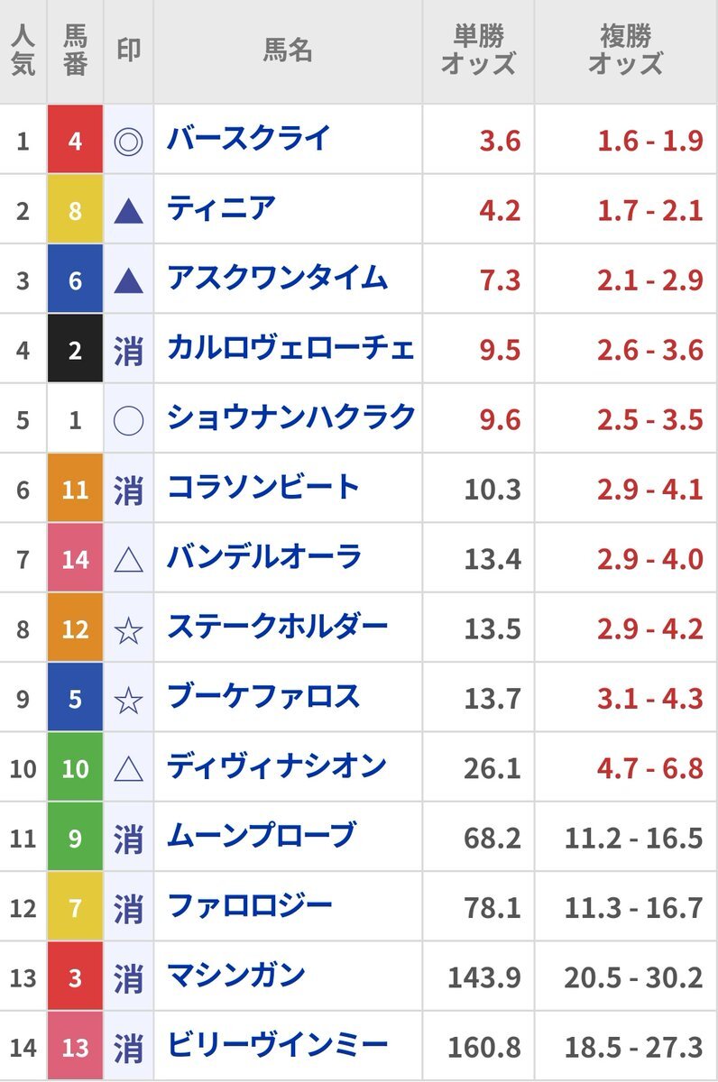Screen dimensions: 718x1082
Task: Click the circle mark for ショウナンハクラク
Action: point(129,420)
